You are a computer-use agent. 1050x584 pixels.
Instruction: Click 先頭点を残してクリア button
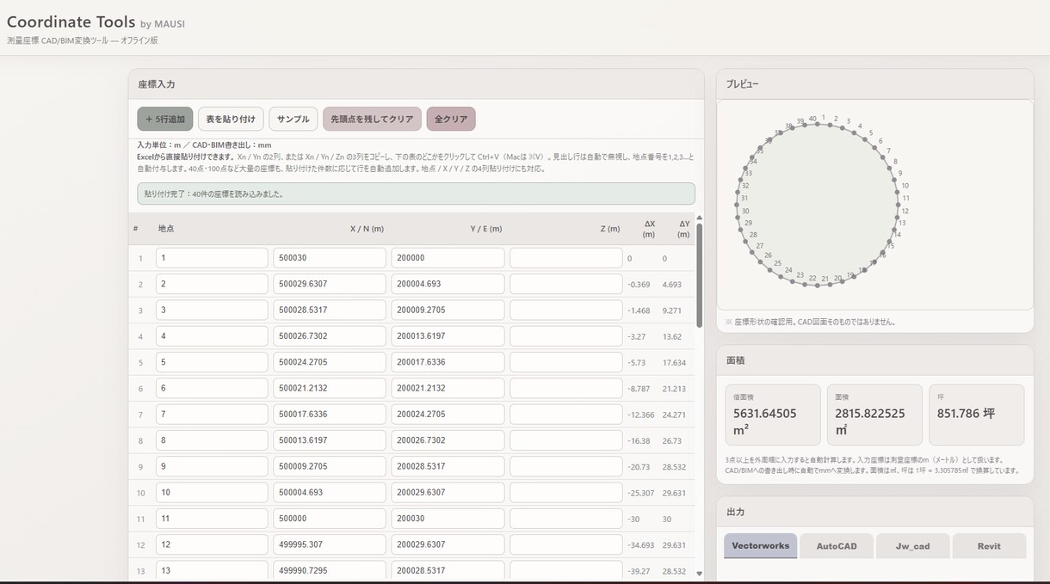click(x=373, y=119)
